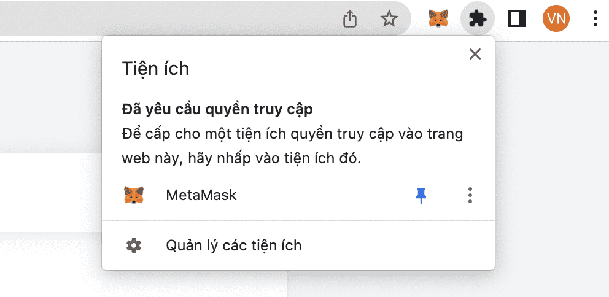Close the Tiện ích popup

pyautogui.click(x=475, y=54)
